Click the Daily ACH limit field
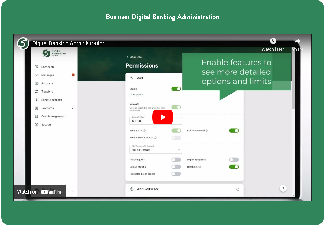Viewport: 326px width, 225px height. tap(156, 121)
